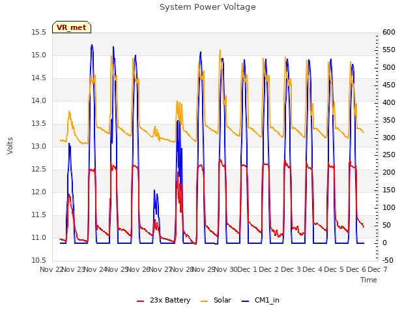Toggle the CM1_in legend entry
The width and height of the screenshot is (417, 313).
point(261,300)
